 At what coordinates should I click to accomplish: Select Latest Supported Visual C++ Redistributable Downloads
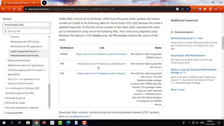[x=26, y=53]
